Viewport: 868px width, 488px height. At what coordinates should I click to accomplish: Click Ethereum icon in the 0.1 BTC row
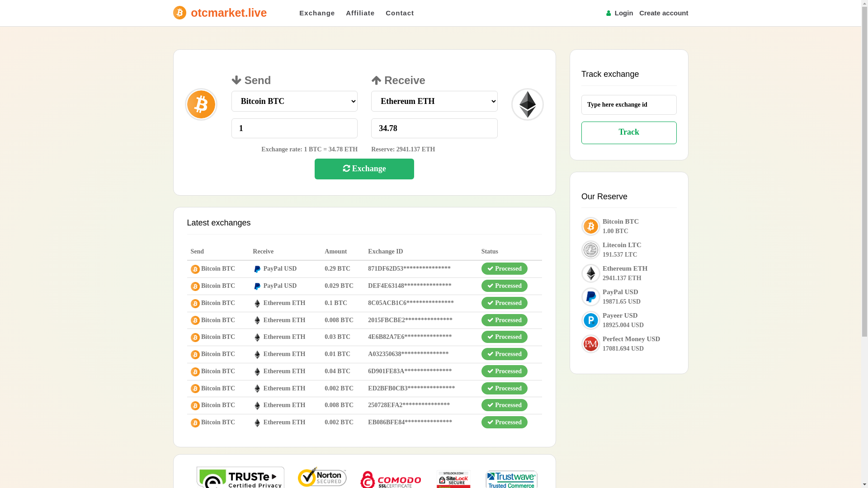tap(257, 304)
